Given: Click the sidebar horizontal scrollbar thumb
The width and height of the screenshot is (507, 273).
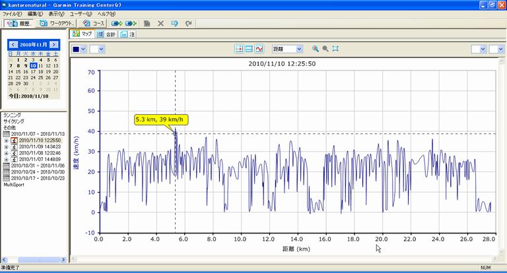Looking at the screenshot, I should (x=39, y=259).
